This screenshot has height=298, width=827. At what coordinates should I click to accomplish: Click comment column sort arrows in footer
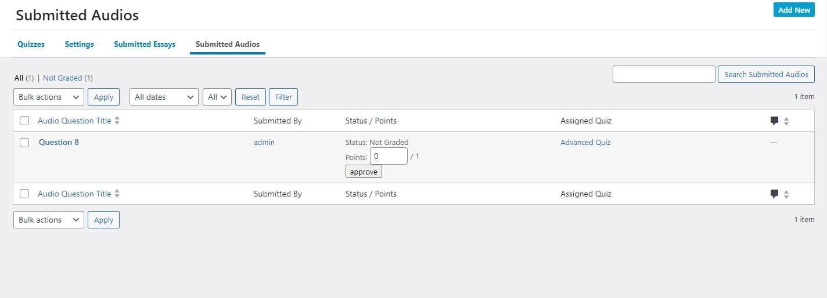(786, 194)
